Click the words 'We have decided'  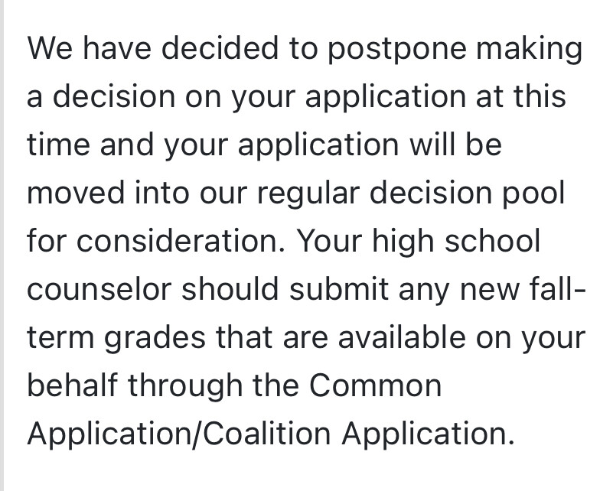152,48
